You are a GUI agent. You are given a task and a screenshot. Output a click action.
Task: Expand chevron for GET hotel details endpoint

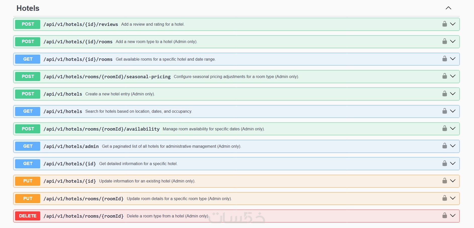tap(453, 163)
